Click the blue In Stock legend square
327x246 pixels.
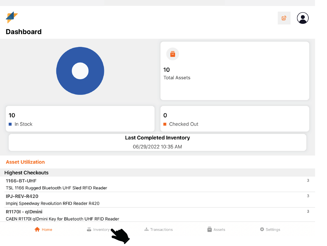coord(10,124)
